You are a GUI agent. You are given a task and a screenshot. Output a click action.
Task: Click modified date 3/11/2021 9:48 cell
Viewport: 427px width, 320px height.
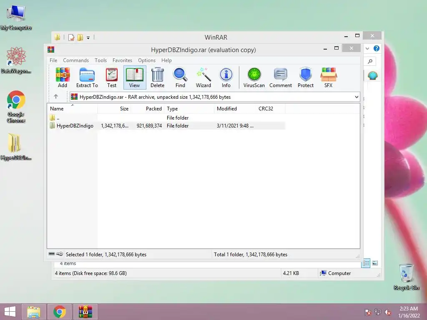(235, 126)
